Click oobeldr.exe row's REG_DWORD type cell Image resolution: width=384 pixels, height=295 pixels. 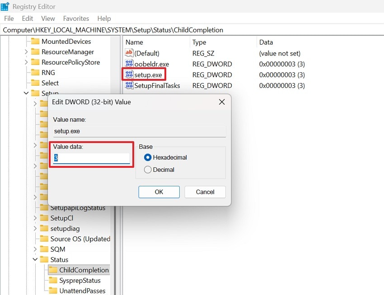(x=212, y=64)
